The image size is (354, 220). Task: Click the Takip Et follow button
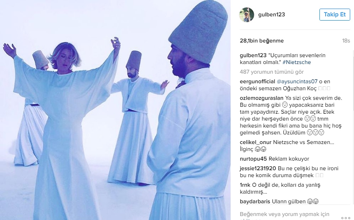(334, 15)
